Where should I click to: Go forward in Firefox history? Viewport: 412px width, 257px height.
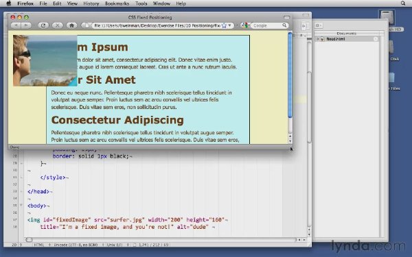(26, 25)
